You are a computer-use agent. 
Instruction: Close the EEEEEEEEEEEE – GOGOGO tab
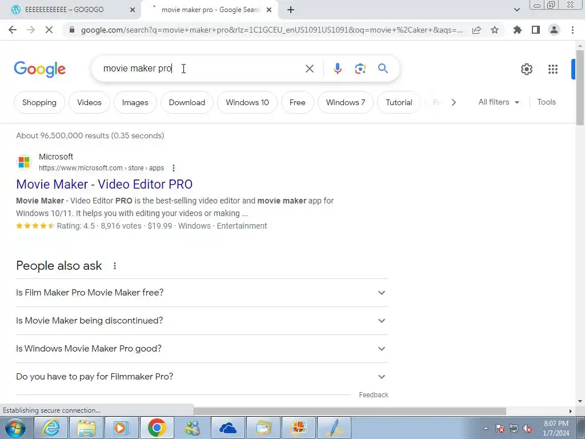coord(133,10)
